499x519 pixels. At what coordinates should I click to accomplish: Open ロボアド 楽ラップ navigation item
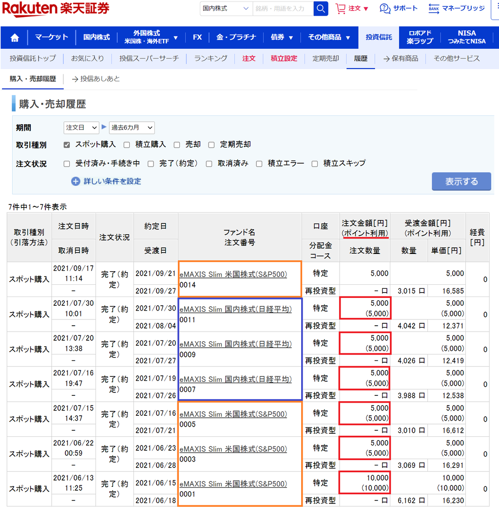click(x=420, y=37)
